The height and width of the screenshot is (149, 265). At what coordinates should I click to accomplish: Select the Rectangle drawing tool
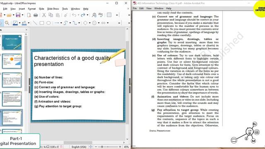(42, 23)
